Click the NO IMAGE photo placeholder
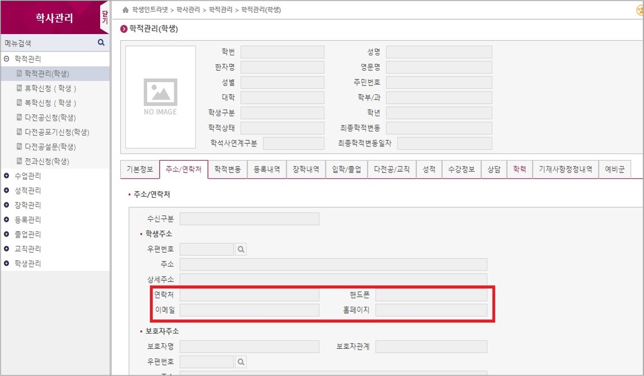644x376 pixels. pyautogui.click(x=160, y=97)
